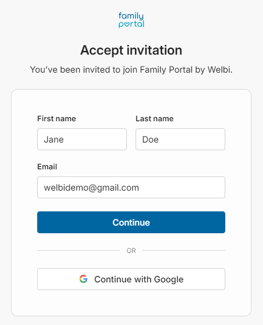This screenshot has width=263, height=325.
Task: Click the OR separator text
Action: [x=131, y=251]
